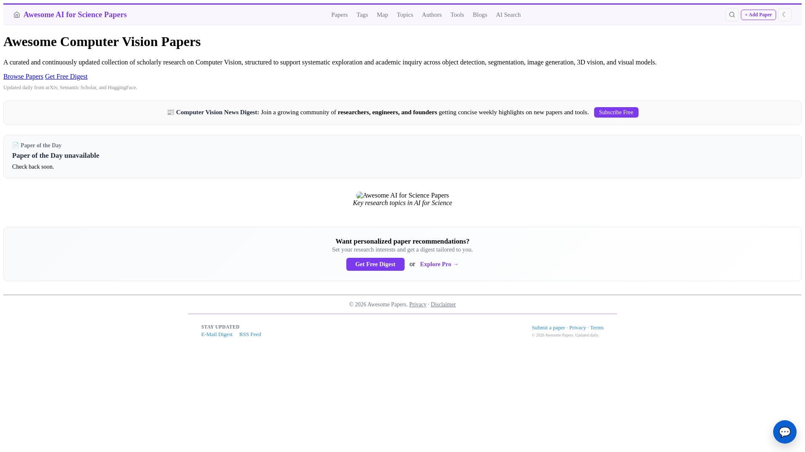Open Blogs from the top menu
The width and height of the screenshot is (805, 452).
(480, 15)
